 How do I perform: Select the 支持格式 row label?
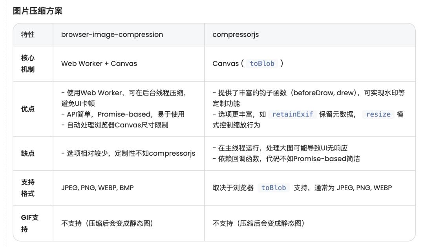coord(28,188)
